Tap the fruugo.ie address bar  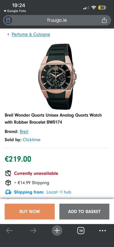[x=57, y=20]
